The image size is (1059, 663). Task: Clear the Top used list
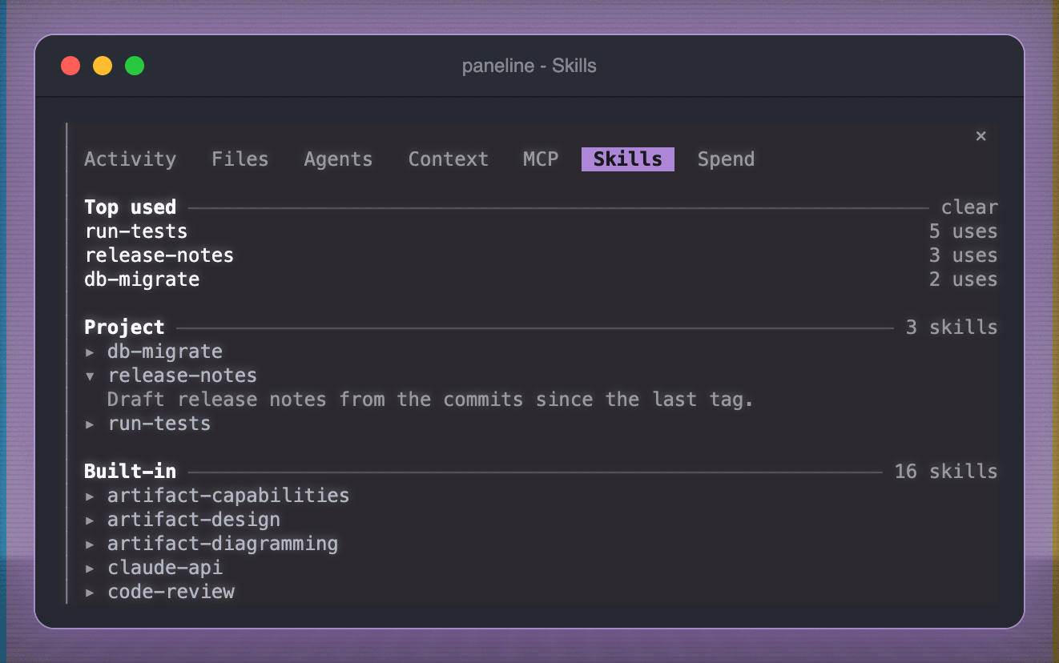(969, 207)
